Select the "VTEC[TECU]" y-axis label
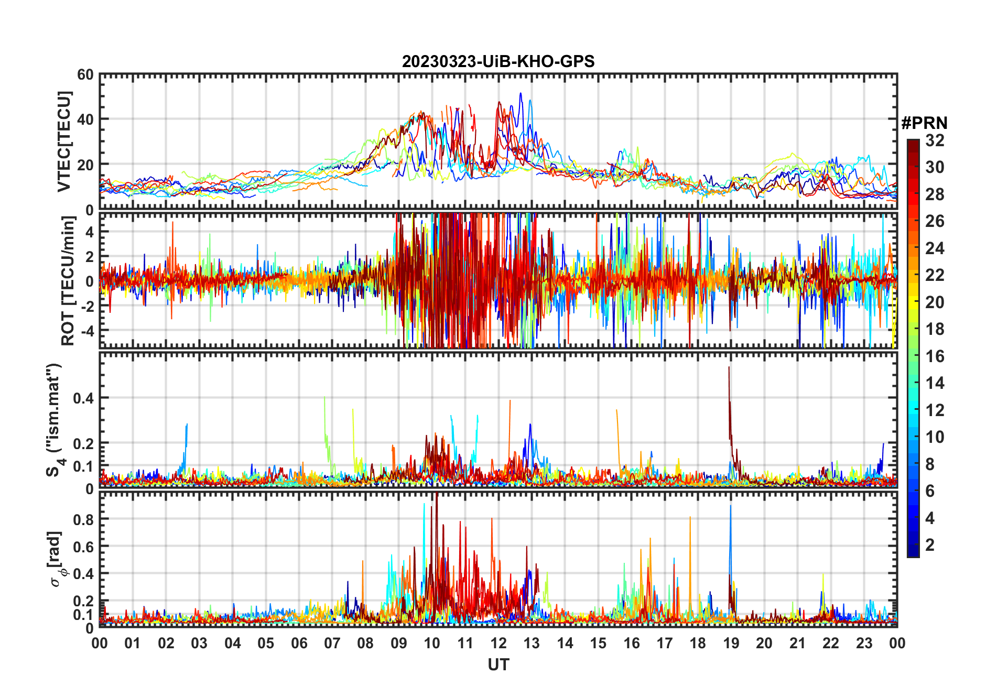997x697 pixels. pyautogui.click(x=64, y=142)
